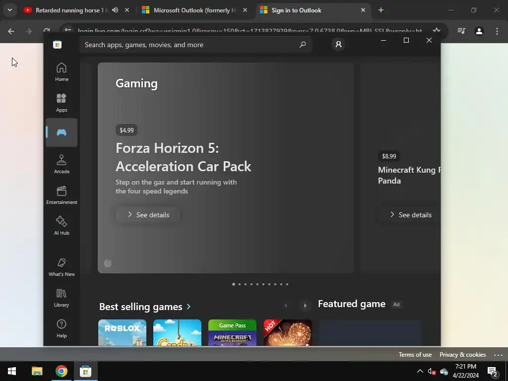Click the carousel pause progress indicator
Viewport: 508px width, 381px height.
tap(108, 263)
